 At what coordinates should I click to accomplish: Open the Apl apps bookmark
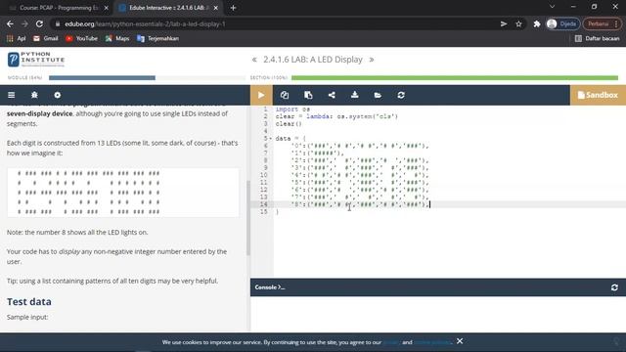[x=17, y=39]
